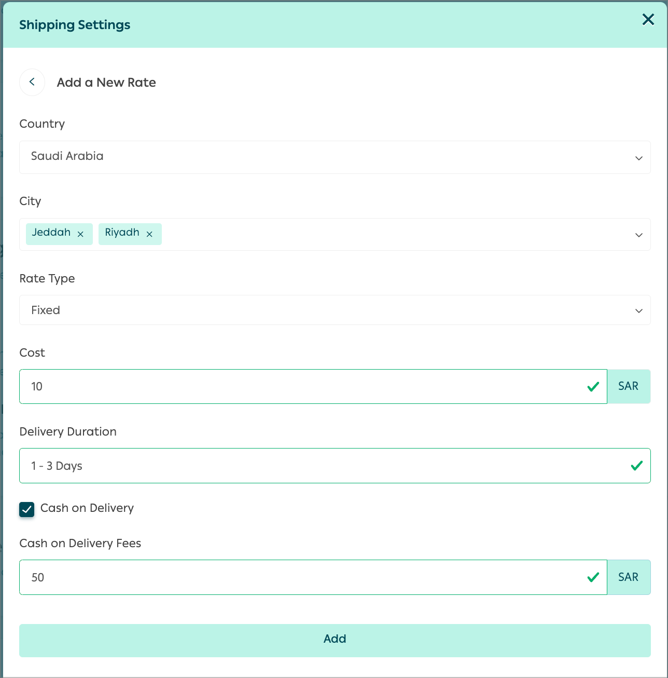Uncheck the Cash on Delivery checkbox
Image resolution: width=668 pixels, height=678 pixels.
click(x=27, y=509)
